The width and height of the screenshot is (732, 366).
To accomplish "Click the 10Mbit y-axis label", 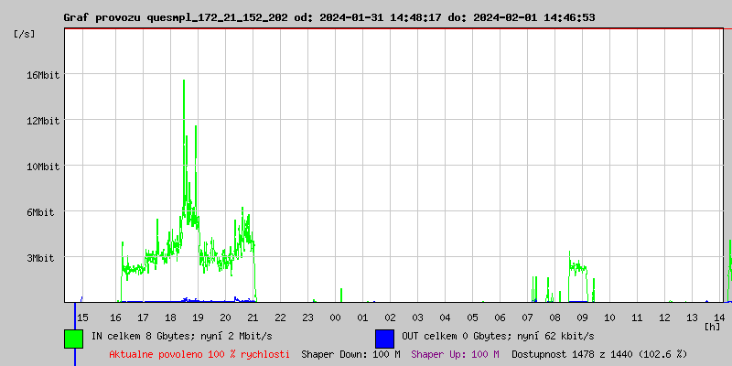I will point(42,167).
